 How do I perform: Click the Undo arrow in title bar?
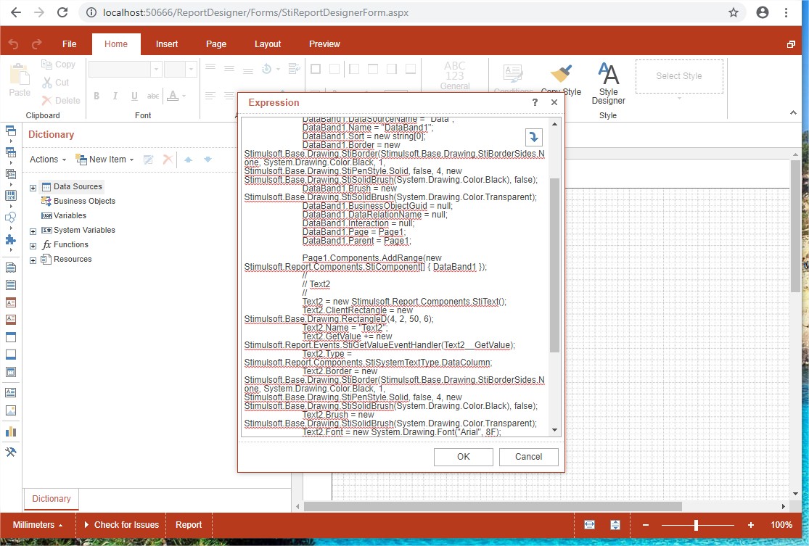tap(13, 44)
